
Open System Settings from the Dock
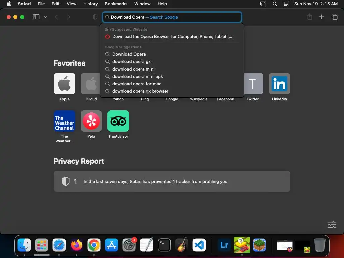coord(129,245)
